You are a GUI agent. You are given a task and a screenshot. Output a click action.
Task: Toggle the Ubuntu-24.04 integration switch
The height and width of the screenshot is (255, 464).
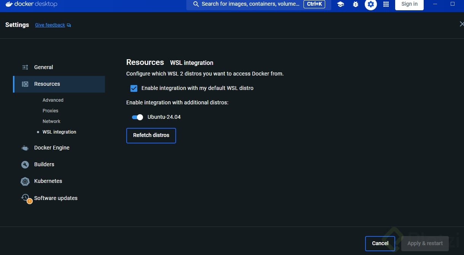(137, 117)
